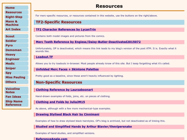Open the Demoman page
The height and width of the screenshot is (140, 187).
(x=17, y=50)
